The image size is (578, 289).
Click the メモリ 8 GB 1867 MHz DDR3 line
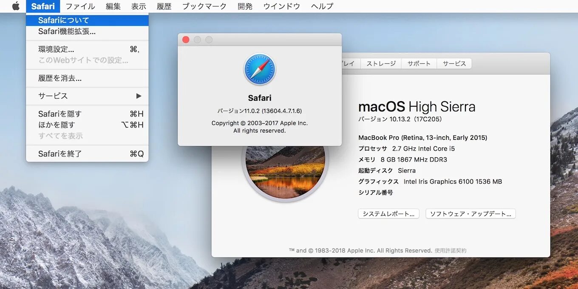point(403,160)
